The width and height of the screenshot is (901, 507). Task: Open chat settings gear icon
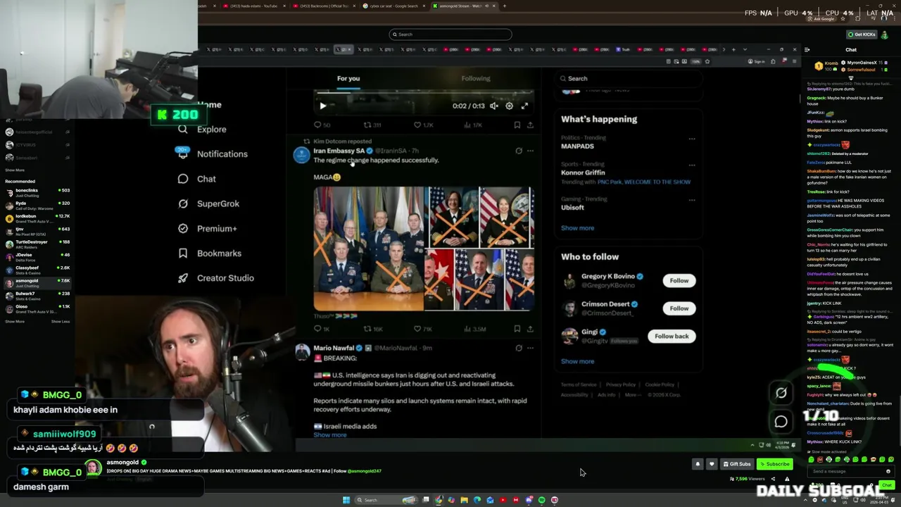coord(872,485)
